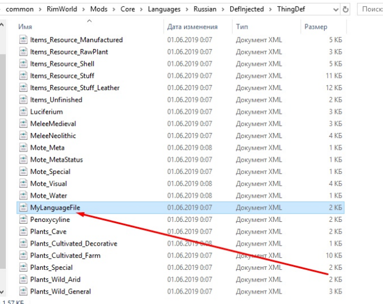The height and width of the screenshot is (304, 383).
Task: Click the Plants_Cave file icon
Action: (23, 231)
